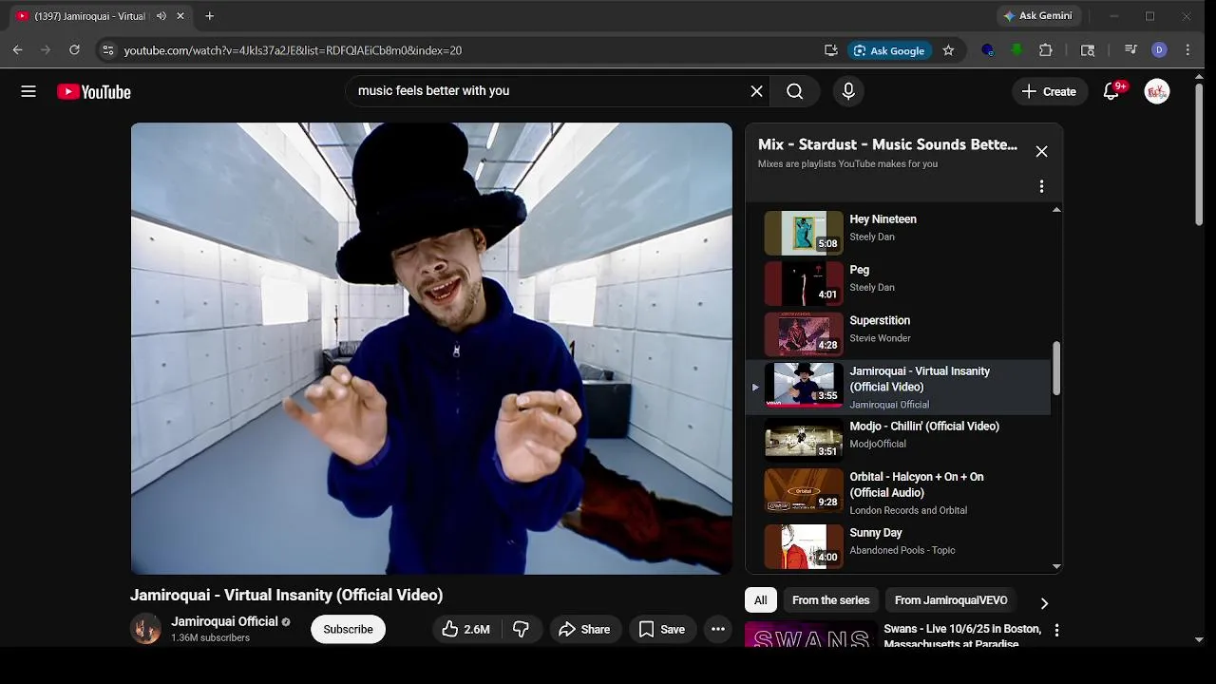
Task: Open the Create button
Action: [x=1049, y=91]
